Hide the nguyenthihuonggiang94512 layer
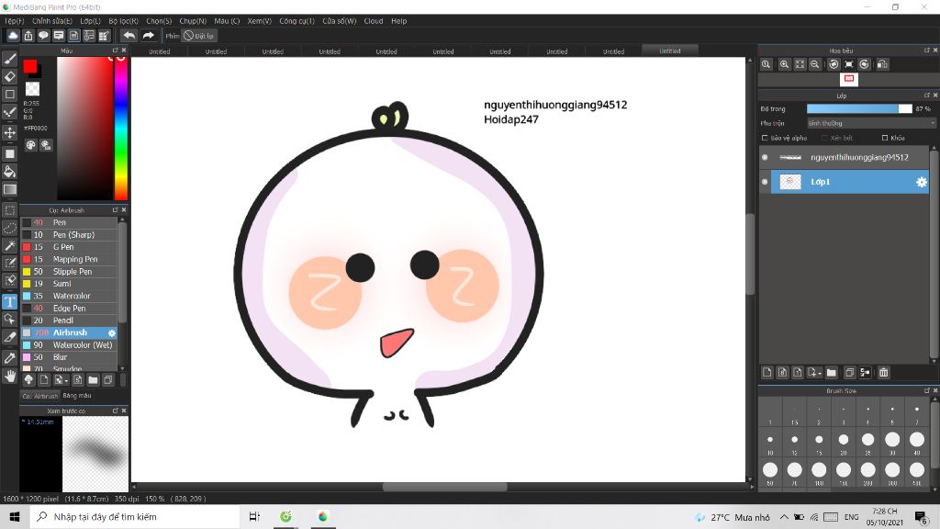940x529 pixels. tap(765, 157)
